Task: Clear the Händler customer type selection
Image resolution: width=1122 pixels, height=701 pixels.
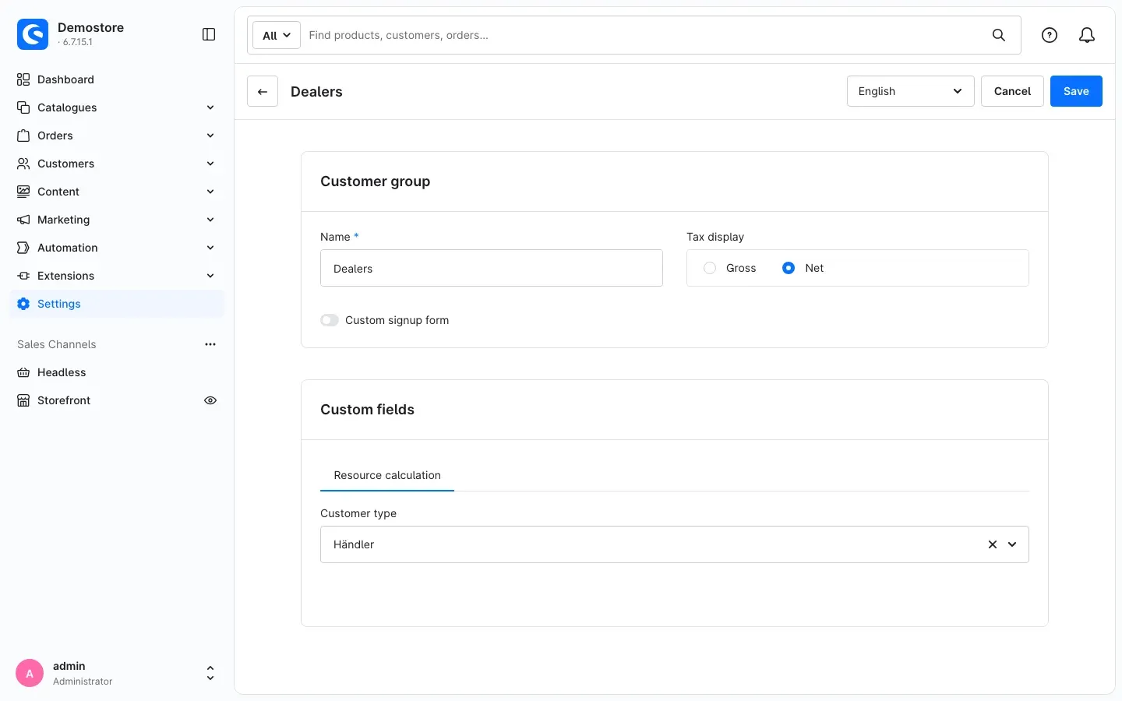Action: 993,544
